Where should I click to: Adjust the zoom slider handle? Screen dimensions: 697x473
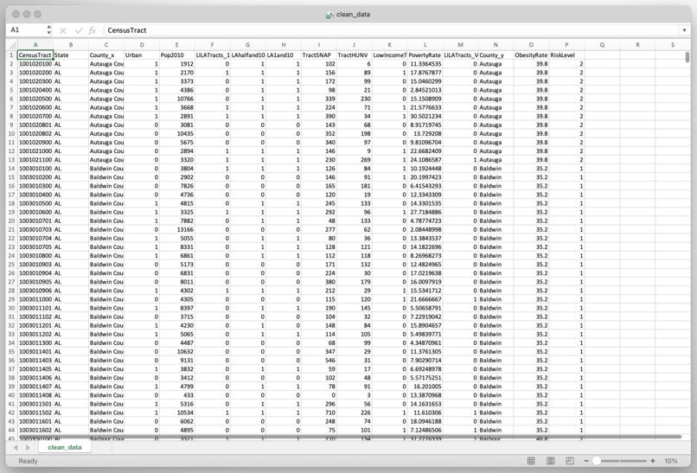point(597,461)
